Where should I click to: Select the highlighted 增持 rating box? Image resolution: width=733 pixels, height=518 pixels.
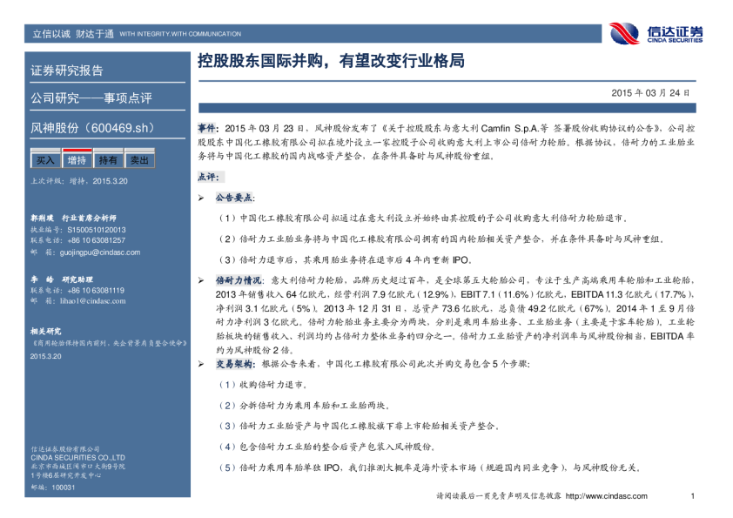coord(77,160)
